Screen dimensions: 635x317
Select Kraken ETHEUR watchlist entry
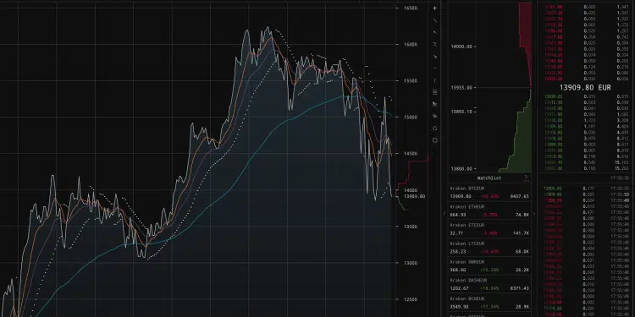[489, 210]
